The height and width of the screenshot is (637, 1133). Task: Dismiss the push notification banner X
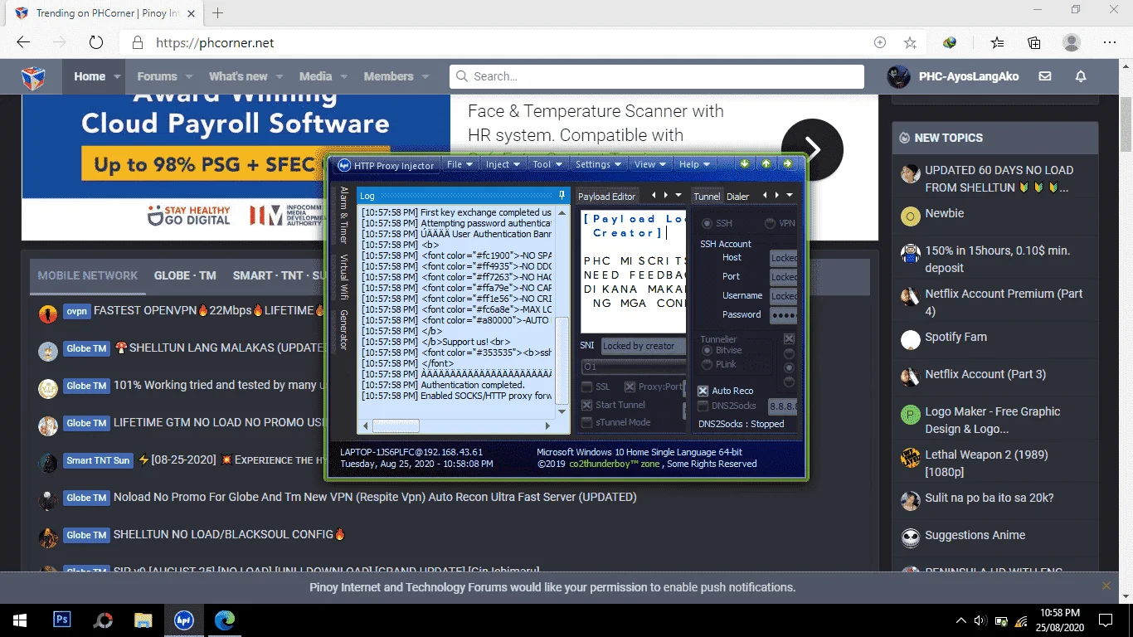[1106, 586]
